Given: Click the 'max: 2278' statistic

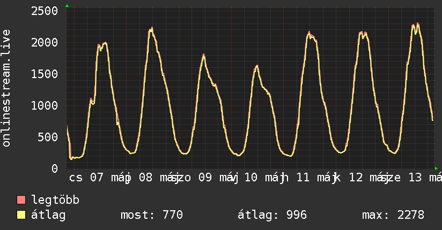Looking at the screenshot, I should tap(393, 215).
